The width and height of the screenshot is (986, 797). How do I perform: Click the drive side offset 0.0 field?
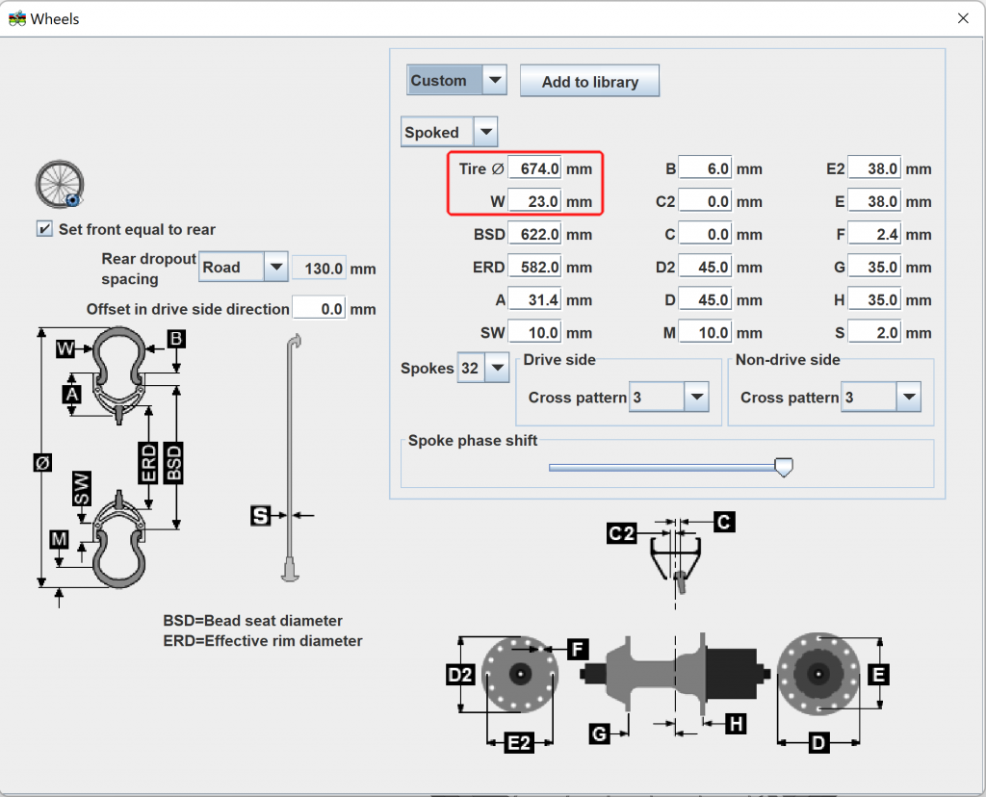pyautogui.click(x=319, y=309)
